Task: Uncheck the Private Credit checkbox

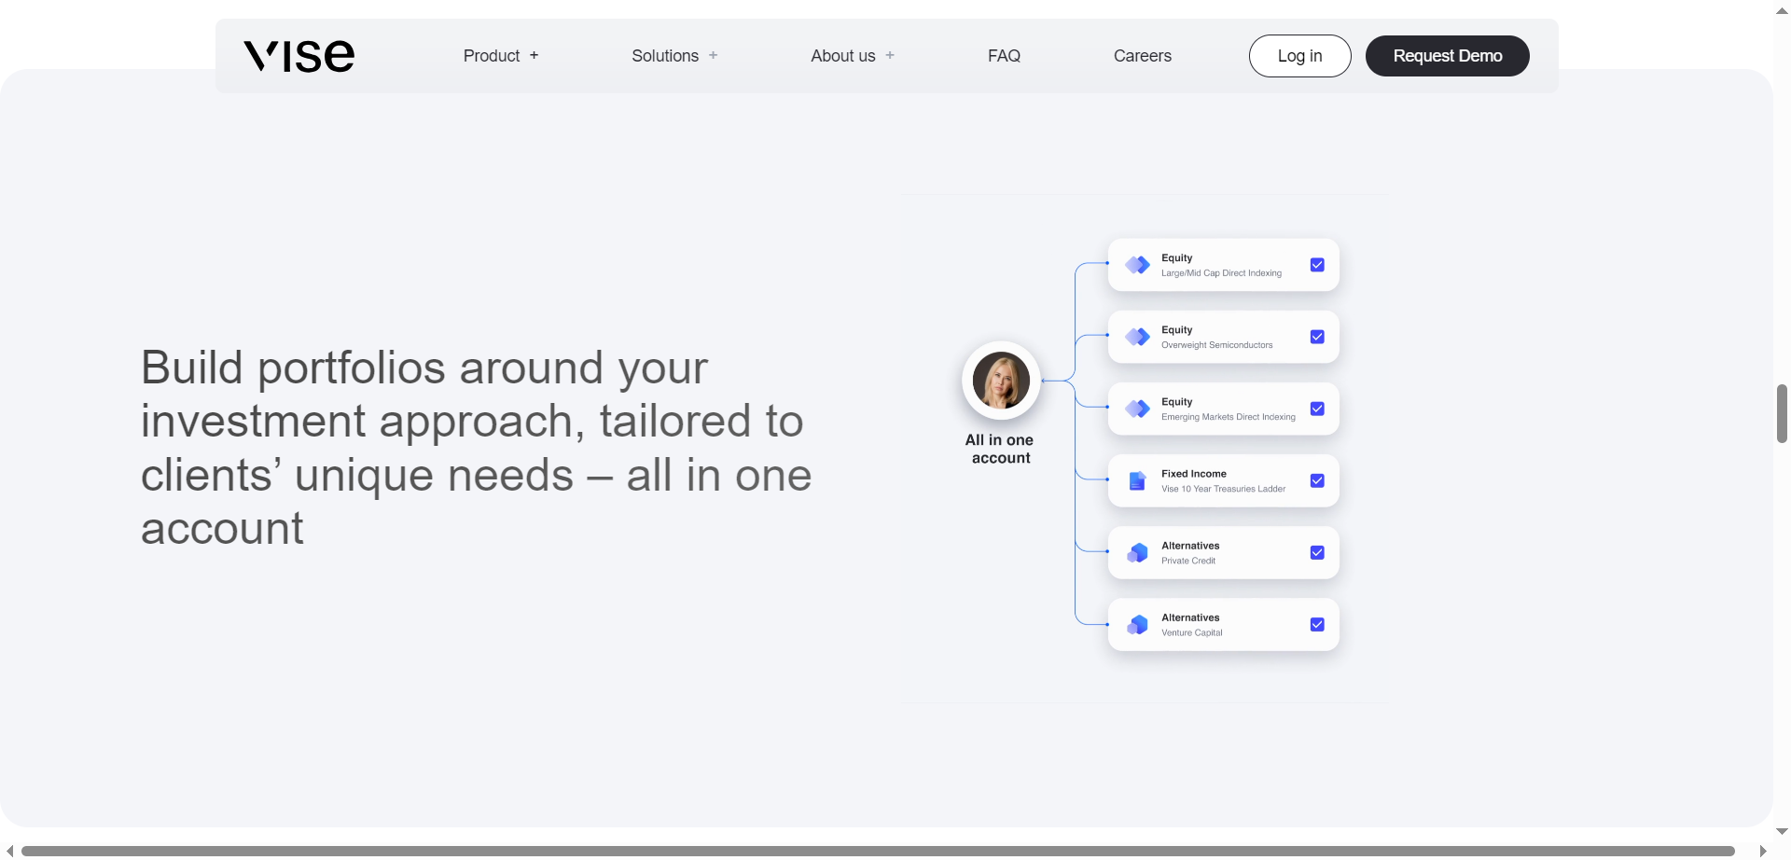Action: pyautogui.click(x=1317, y=552)
